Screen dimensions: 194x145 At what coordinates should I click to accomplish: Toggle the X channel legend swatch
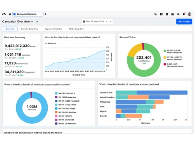click(56, 93)
